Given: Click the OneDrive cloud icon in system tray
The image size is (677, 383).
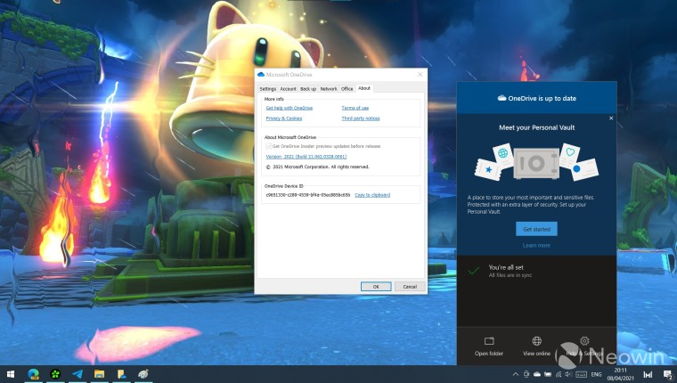Looking at the screenshot, I should pos(536,374).
